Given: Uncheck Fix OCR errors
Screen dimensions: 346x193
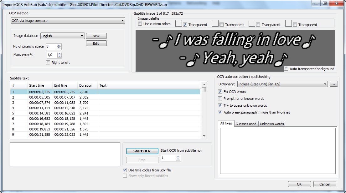Looking at the screenshot, I should pyautogui.click(x=220, y=92).
